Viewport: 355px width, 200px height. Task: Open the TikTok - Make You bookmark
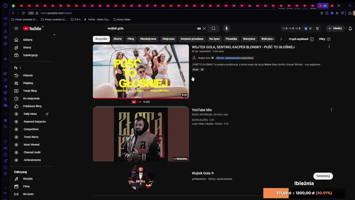coord(97,19)
